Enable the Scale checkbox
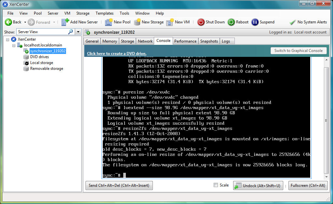The height and width of the screenshot is (204, 333). click(216, 185)
